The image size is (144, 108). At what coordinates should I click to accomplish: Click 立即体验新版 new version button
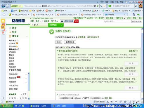pos(69,21)
